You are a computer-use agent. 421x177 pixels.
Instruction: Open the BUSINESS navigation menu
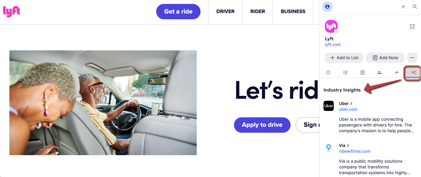(293, 12)
